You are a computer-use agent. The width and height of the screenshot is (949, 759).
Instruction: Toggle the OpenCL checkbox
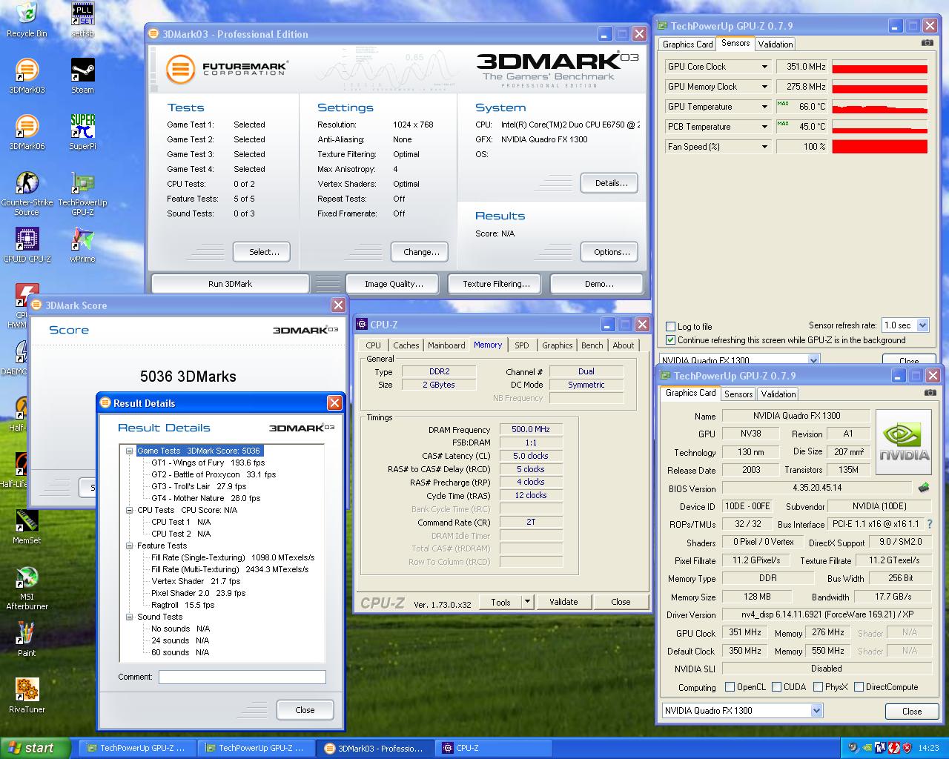[730, 687]
